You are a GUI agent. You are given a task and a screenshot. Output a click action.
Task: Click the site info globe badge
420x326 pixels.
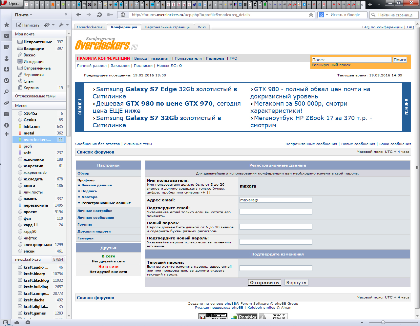(x=123, y=15)
